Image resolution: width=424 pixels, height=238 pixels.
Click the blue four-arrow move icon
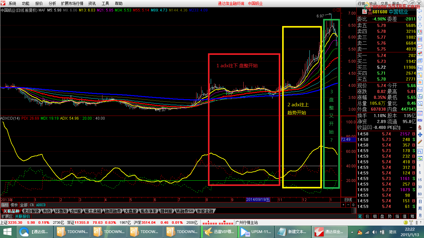point(420,134)
